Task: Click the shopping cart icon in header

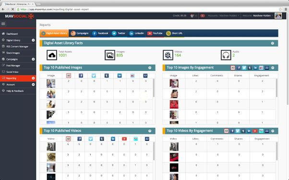Action: point(192,16)
